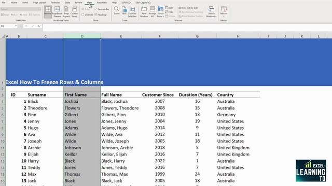Click the Duration cell '24'
This screenshot has width=332, height=186.
point(197,174)
